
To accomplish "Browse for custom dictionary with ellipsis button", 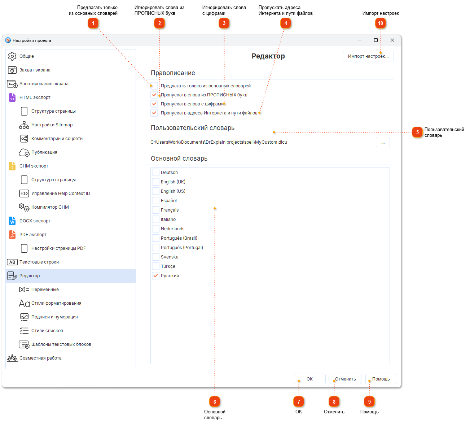I will coord(383,142).
